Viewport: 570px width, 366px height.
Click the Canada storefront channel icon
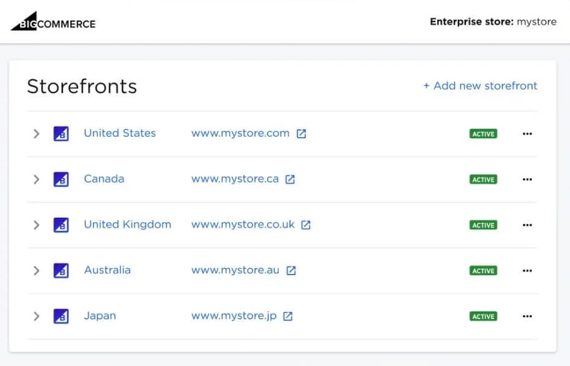tap(61, 179)
